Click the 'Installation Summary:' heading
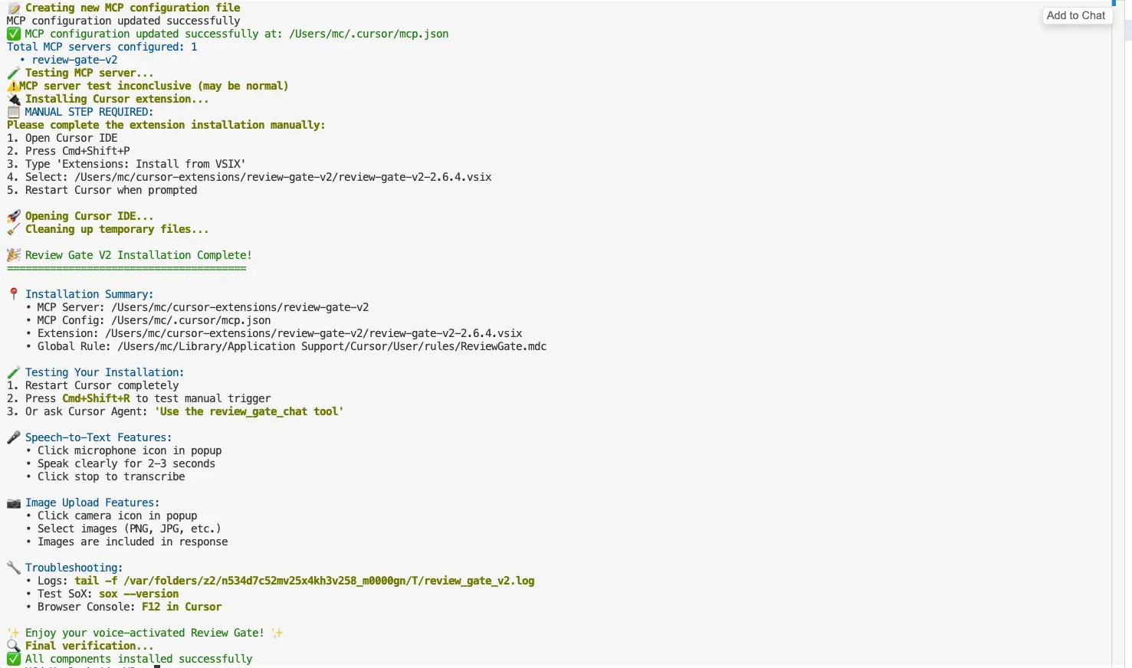The image size is (1132, 668). [x=89, y=294]
